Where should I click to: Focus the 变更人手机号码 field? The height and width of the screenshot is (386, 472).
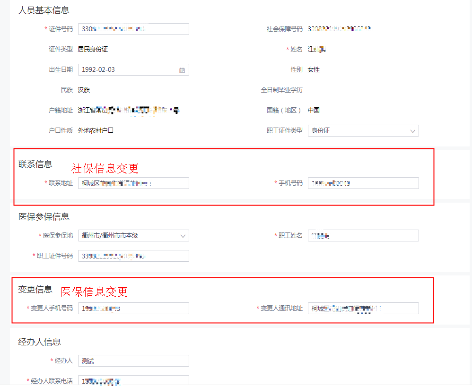(x=133, y=309)
